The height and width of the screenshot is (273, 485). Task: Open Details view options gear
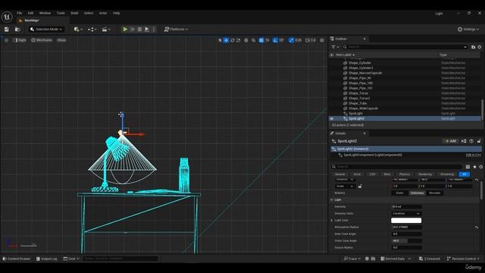[x=480, y=167]
